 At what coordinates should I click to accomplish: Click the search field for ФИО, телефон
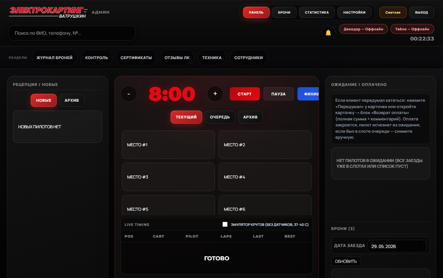72,33
